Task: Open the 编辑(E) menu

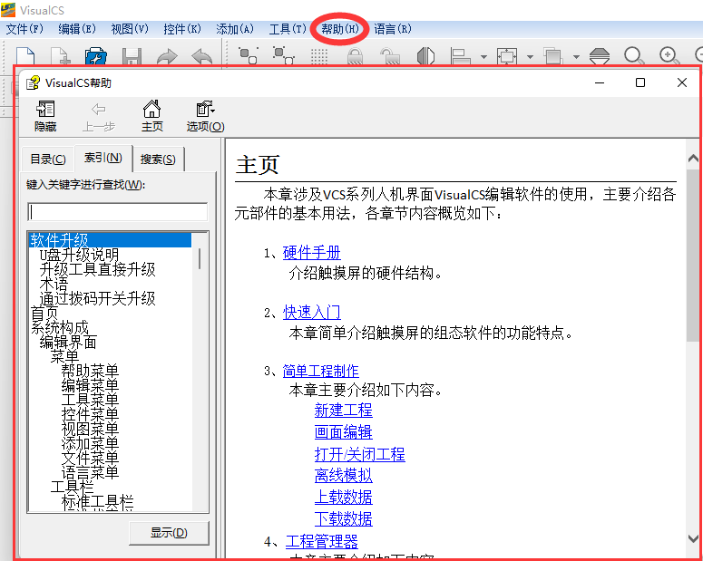Action: tap(77, 29)
